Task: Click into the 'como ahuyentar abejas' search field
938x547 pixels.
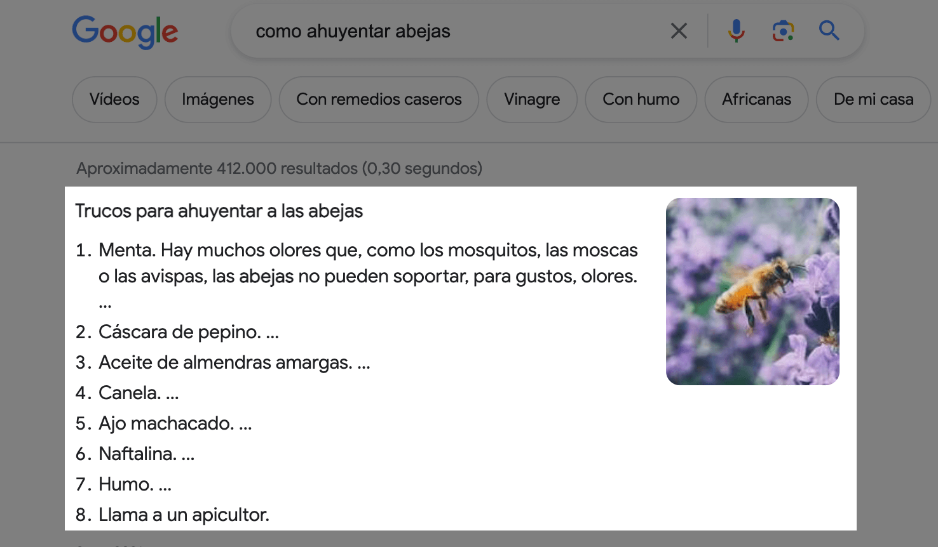Action: [x=445, y=31]
